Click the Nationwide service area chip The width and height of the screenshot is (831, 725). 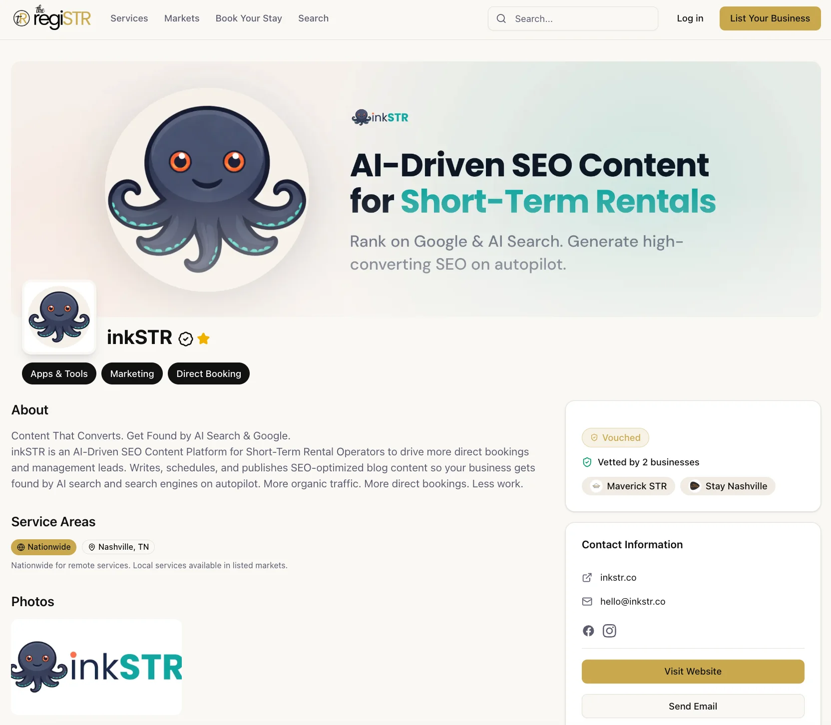coord(44,547)
